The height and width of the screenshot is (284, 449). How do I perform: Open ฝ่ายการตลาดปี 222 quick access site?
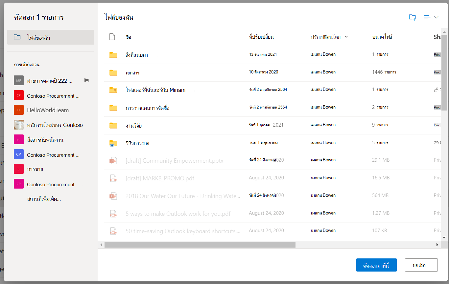pos(50,81)
